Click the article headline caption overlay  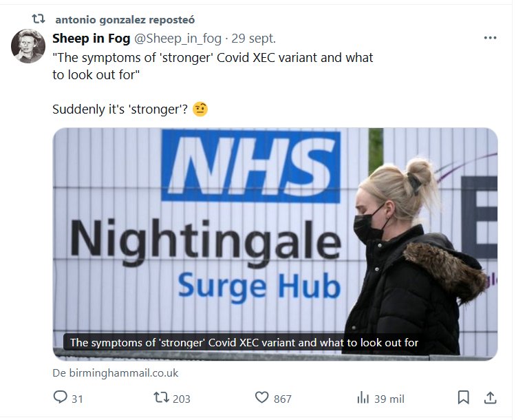tap(244, 343)
